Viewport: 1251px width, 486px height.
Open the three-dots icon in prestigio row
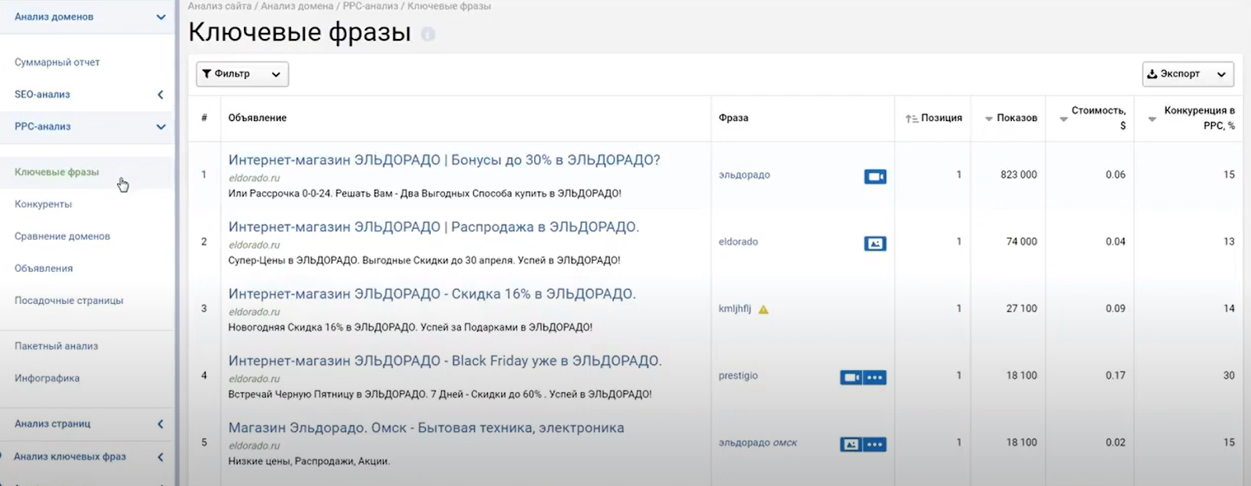(875, 377)
